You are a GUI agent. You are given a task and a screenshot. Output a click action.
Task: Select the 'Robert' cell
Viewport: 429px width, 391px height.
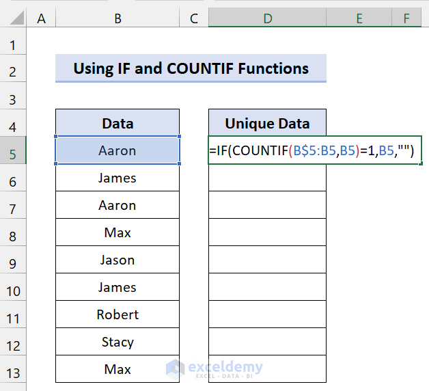click(x=117, y=315)
